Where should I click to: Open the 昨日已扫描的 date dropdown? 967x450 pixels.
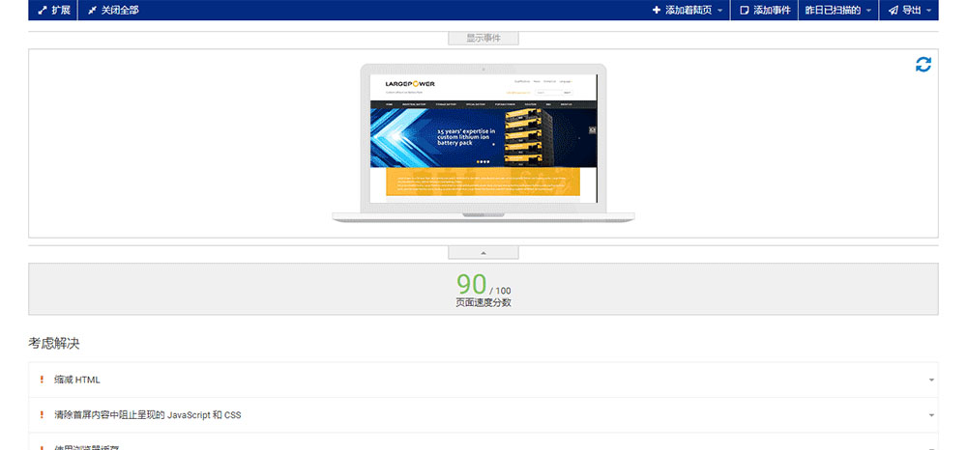point(838,11)
